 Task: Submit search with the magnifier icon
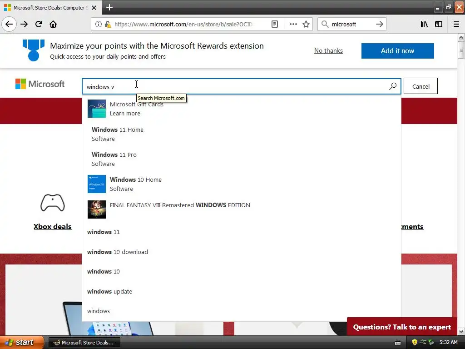pyautogui.click(x=393, y=86)
